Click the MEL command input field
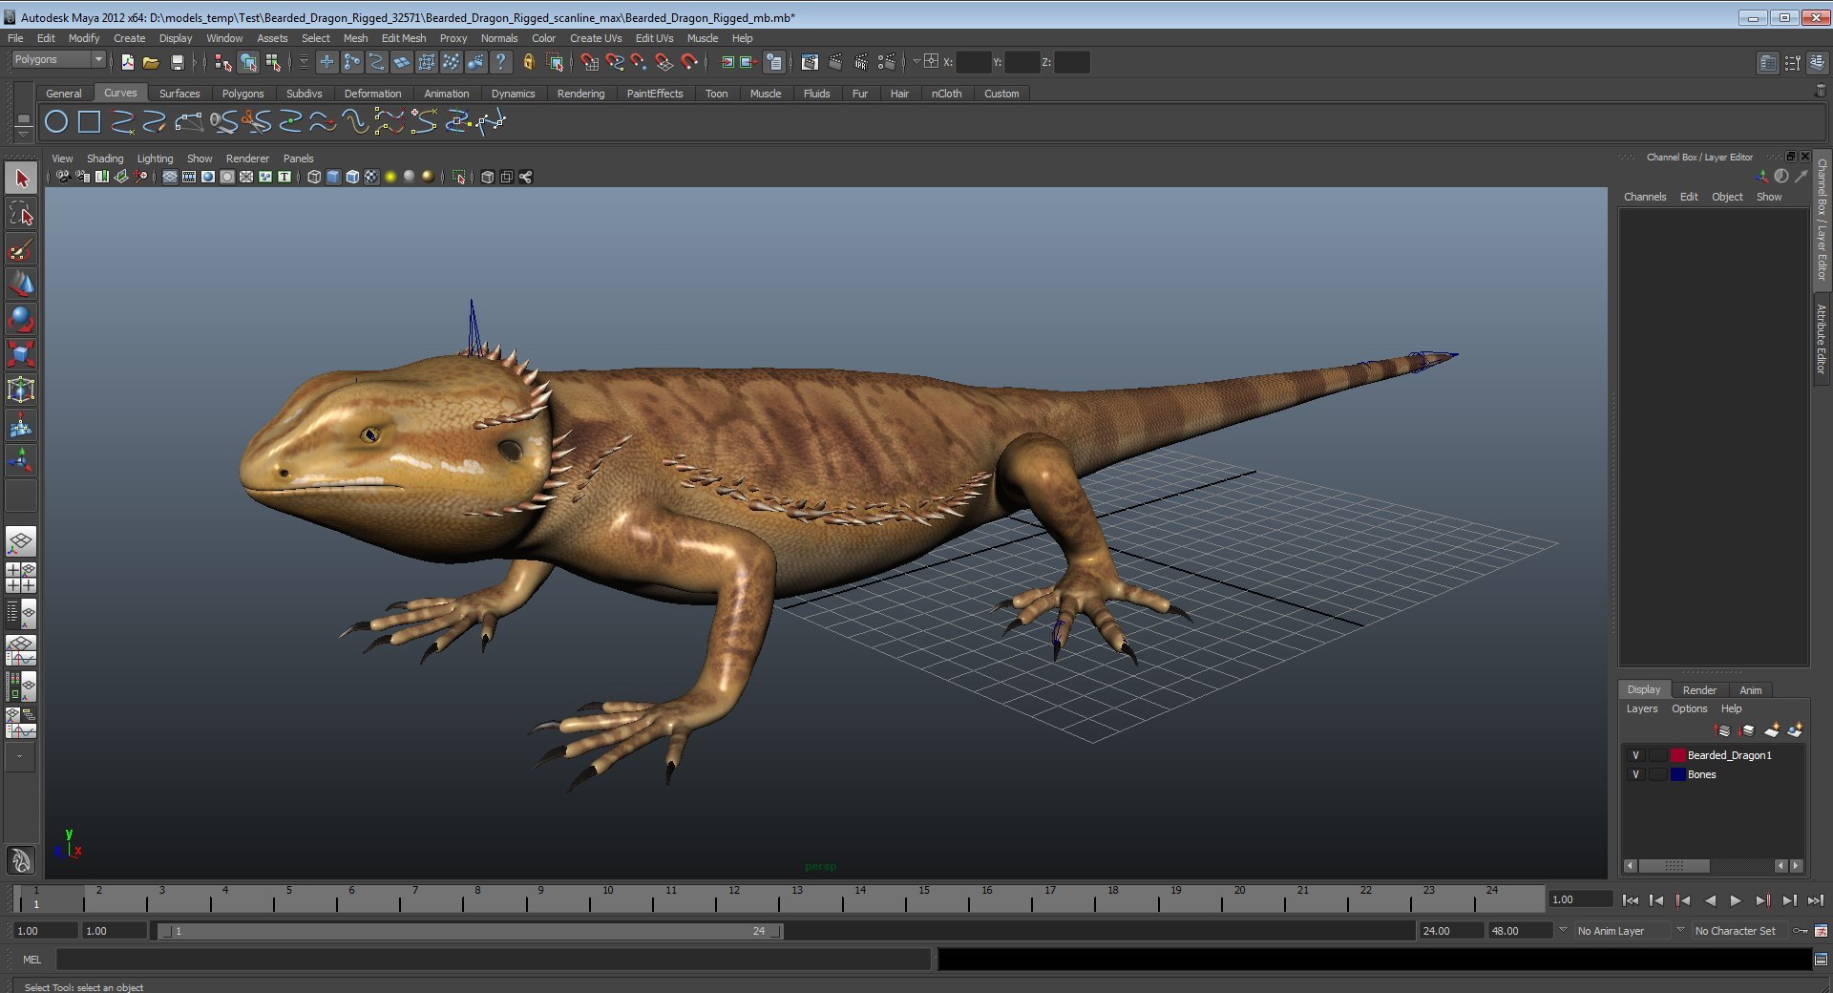 point(494,960)
